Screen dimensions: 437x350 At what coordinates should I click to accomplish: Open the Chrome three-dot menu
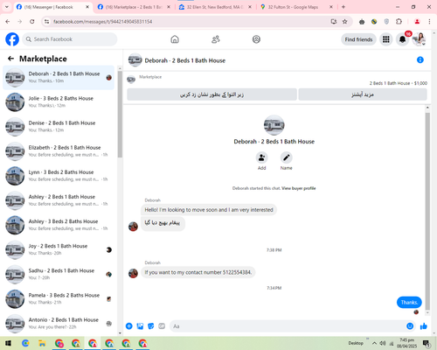pyautogui.click(x=429, y=22)
